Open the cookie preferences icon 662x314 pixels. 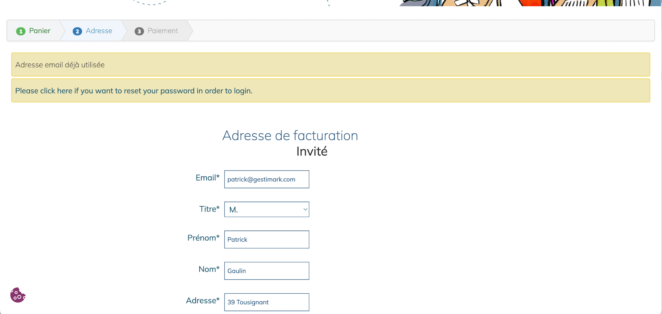(x=18, y=295)
